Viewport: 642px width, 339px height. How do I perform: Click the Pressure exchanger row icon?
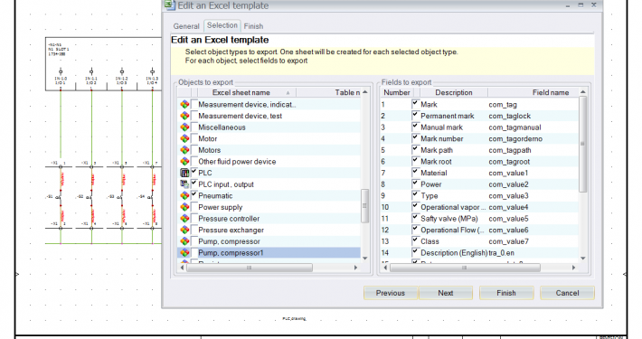(x=184, y=231)
